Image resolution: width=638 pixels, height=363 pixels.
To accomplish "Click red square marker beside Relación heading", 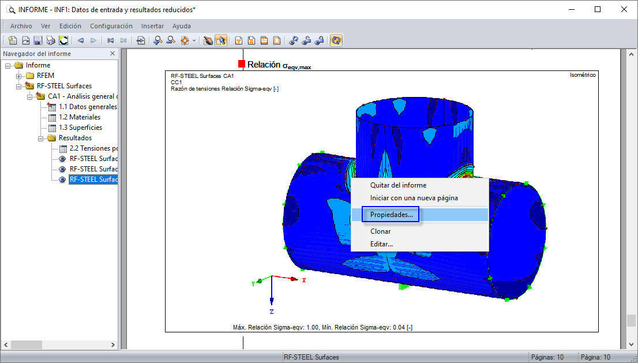I will (242, 64).
